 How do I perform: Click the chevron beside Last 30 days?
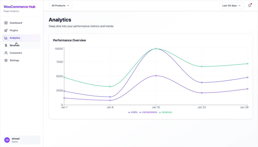[240, 6]
